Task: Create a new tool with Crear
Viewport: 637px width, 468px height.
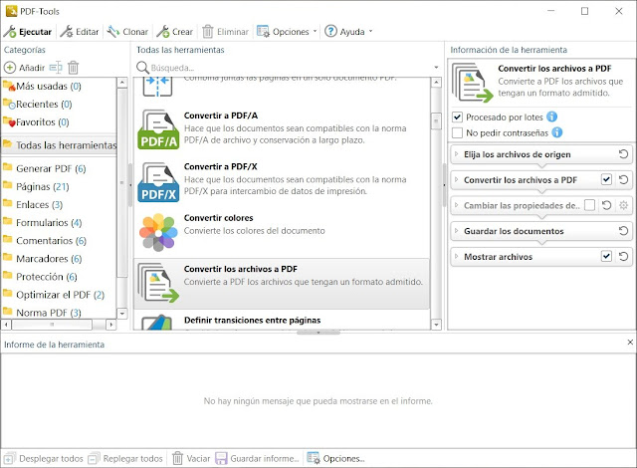Action: (x=175, y=32)
